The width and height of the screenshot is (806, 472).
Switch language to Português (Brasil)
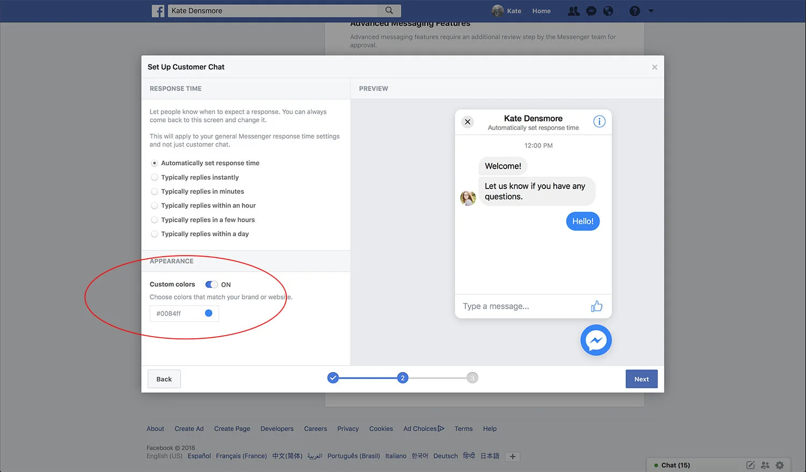click(x=354, y=456)
